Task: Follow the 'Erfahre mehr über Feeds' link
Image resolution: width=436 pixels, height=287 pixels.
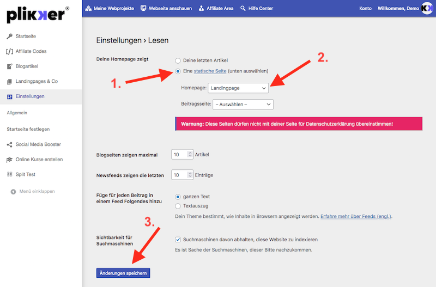Action: (x=355, y=216)
